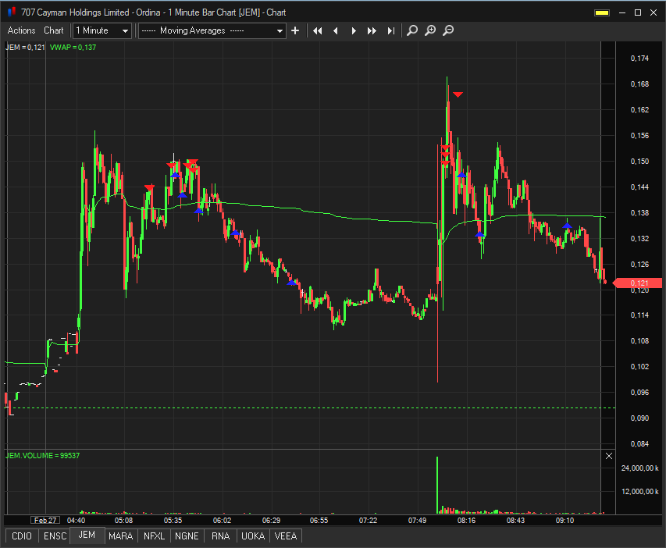
Task: Close the JEM.VOLUME panel with X
Action: (609, 456)
